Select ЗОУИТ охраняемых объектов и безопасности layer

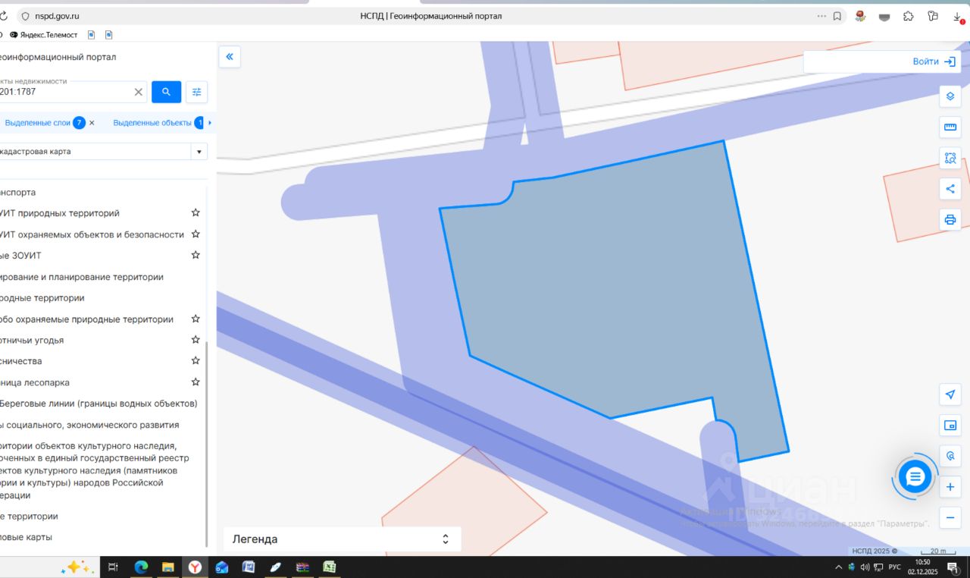pyautogui.click(x=92, y=234)
